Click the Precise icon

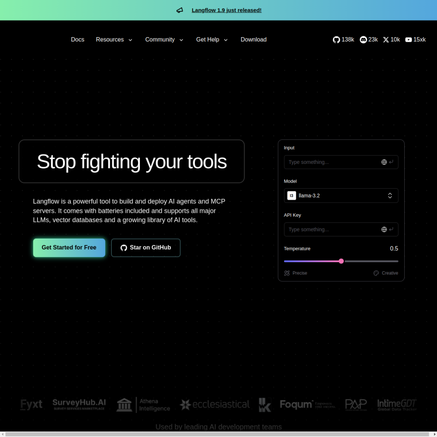[x=287, y=273]
